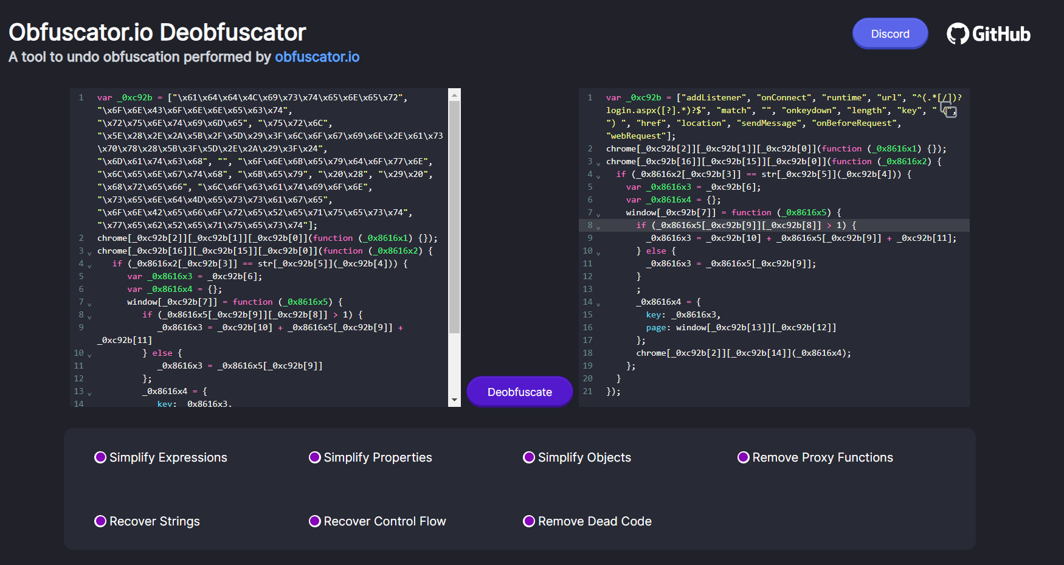Open the Discord button

point(890,34)
